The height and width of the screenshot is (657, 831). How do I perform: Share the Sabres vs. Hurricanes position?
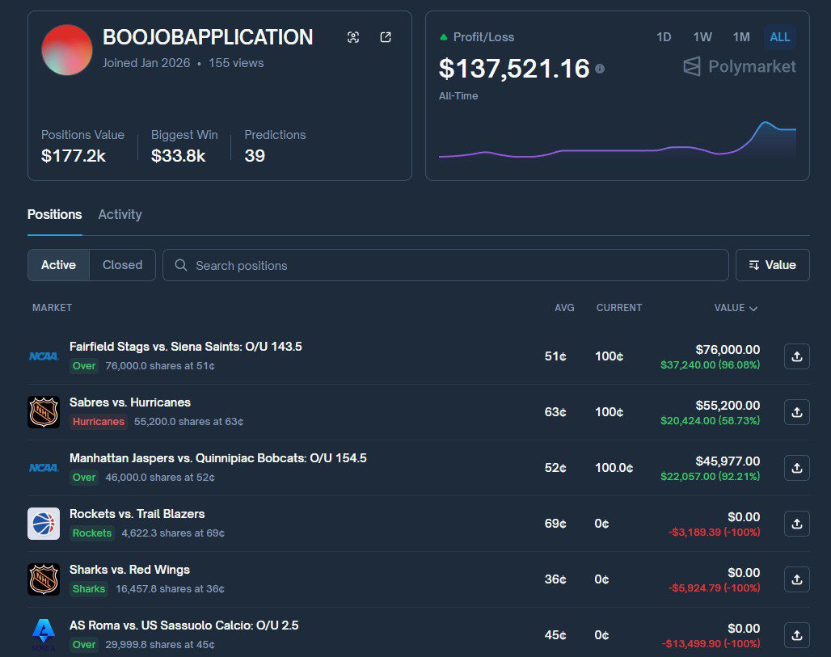[x=796, y=412]
